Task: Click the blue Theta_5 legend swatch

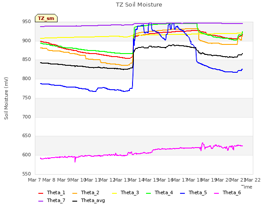Action: (182, 193)
